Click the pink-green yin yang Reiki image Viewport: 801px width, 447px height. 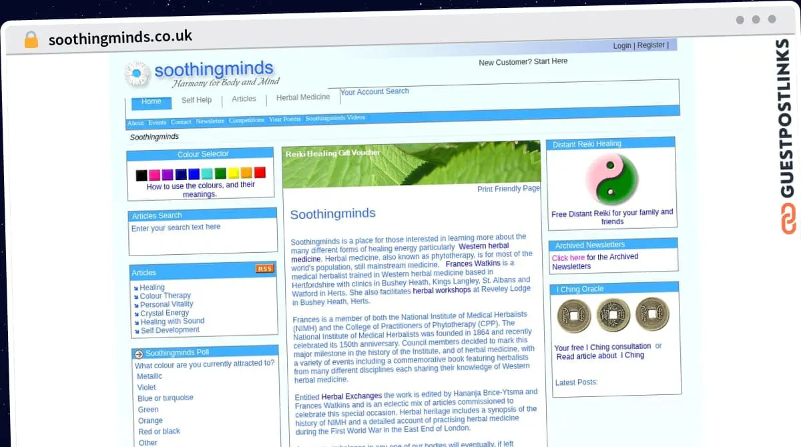611,179
